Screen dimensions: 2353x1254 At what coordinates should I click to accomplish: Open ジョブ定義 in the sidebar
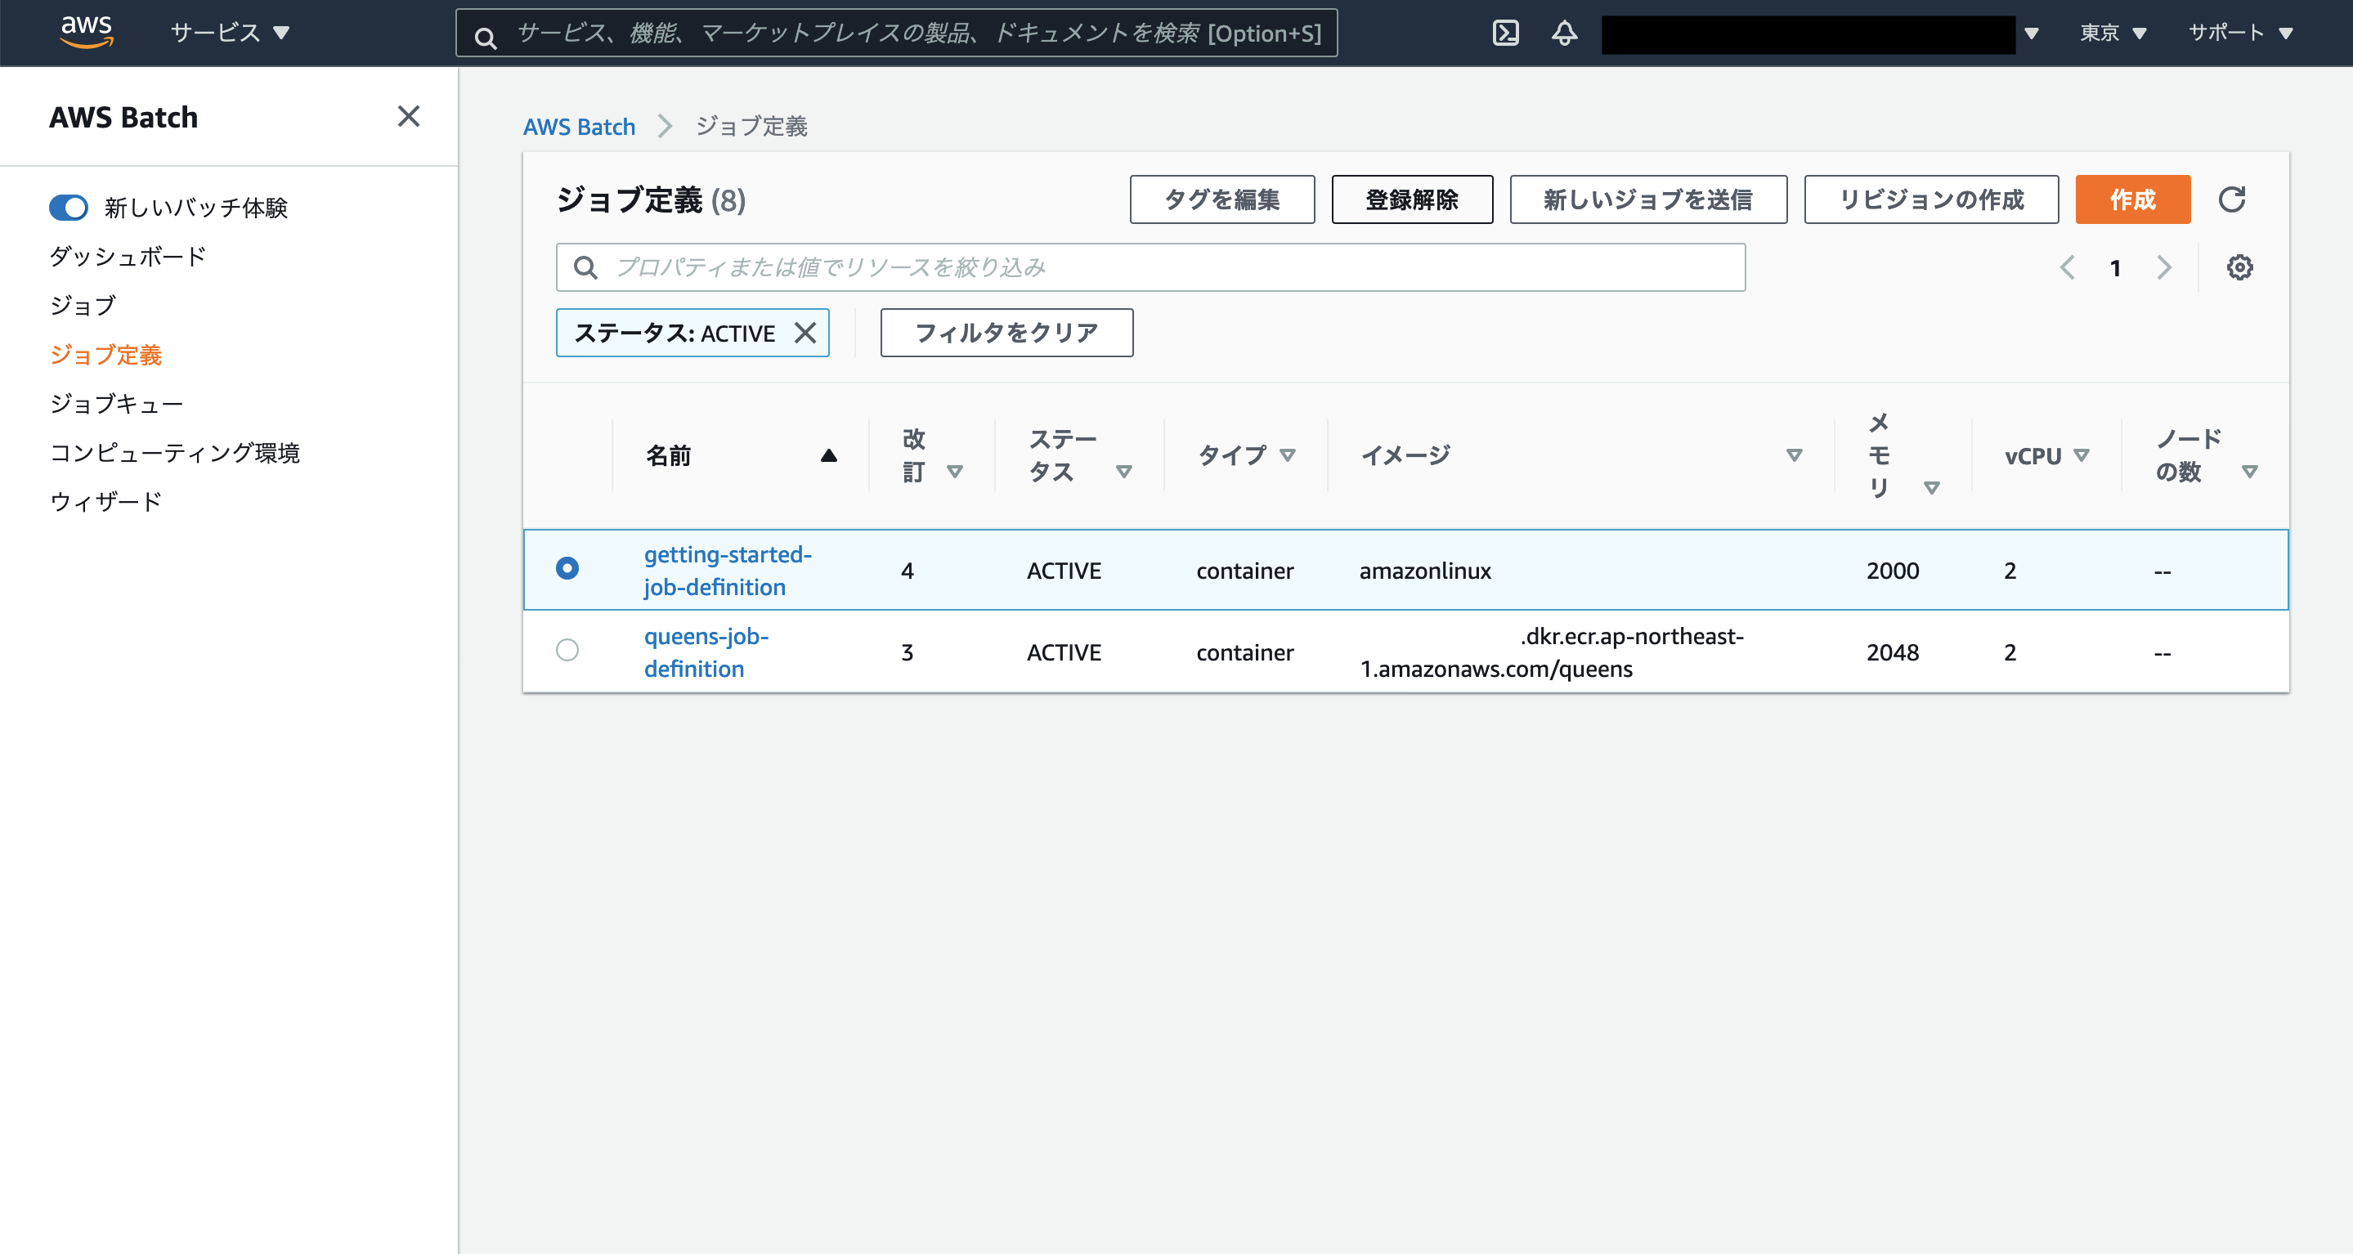[106, 354]
